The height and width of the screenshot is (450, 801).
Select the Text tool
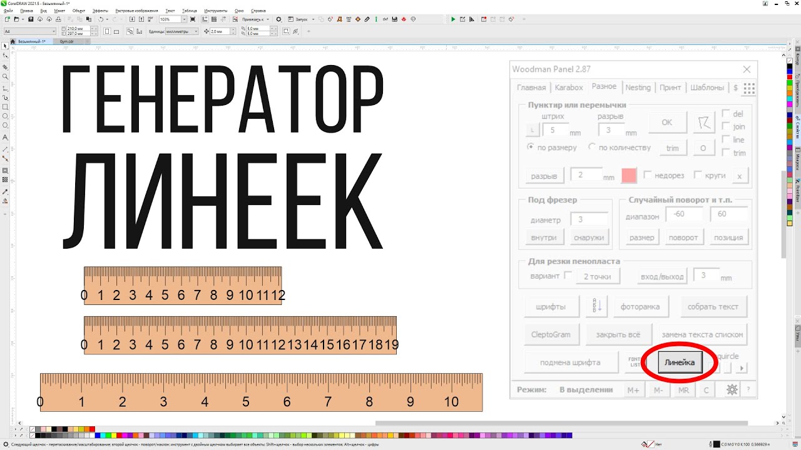point(5,137)
